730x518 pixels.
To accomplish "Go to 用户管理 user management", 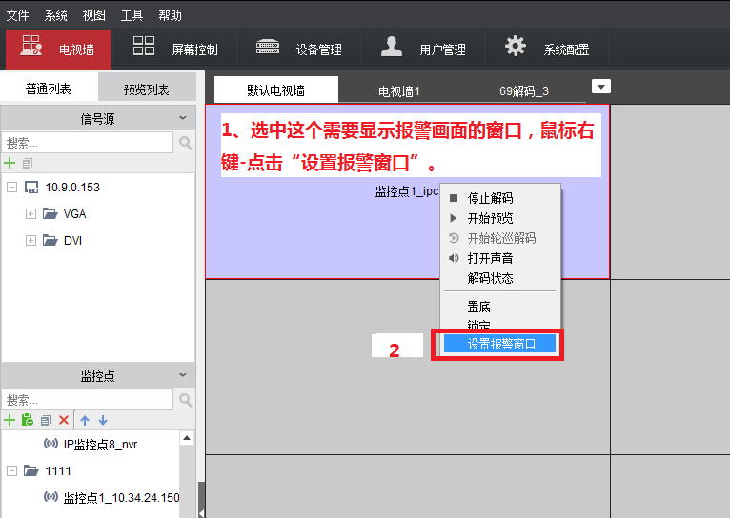I will (x=423, y=49).
